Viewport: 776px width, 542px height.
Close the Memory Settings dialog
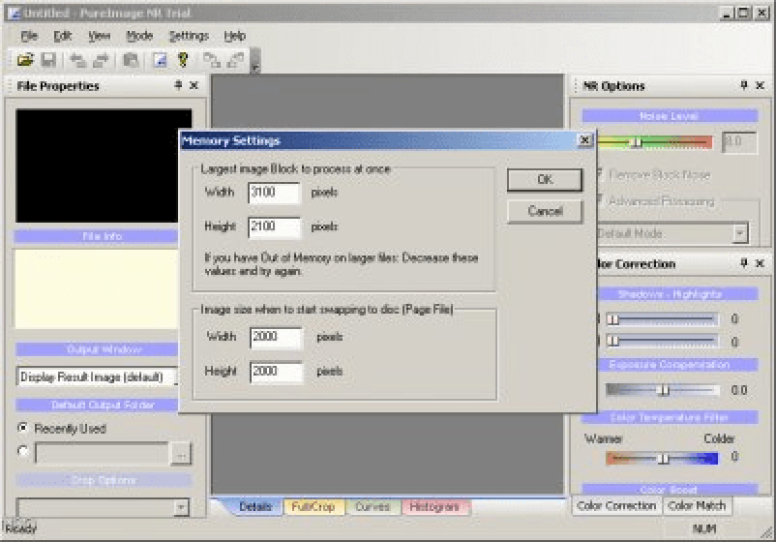pos(585,140)
